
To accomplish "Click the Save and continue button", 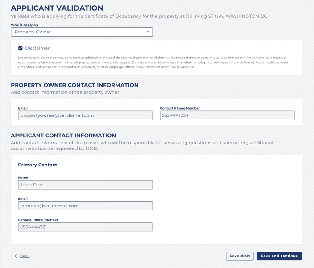I will click(279, 256).
